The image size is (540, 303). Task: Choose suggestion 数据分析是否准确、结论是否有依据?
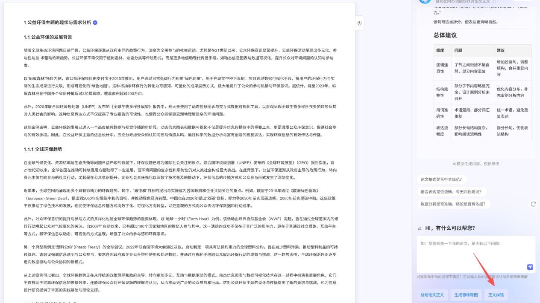pos(453,204)
